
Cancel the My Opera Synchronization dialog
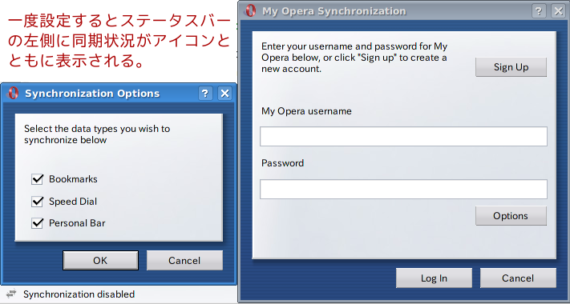click(x=518, y=278)
